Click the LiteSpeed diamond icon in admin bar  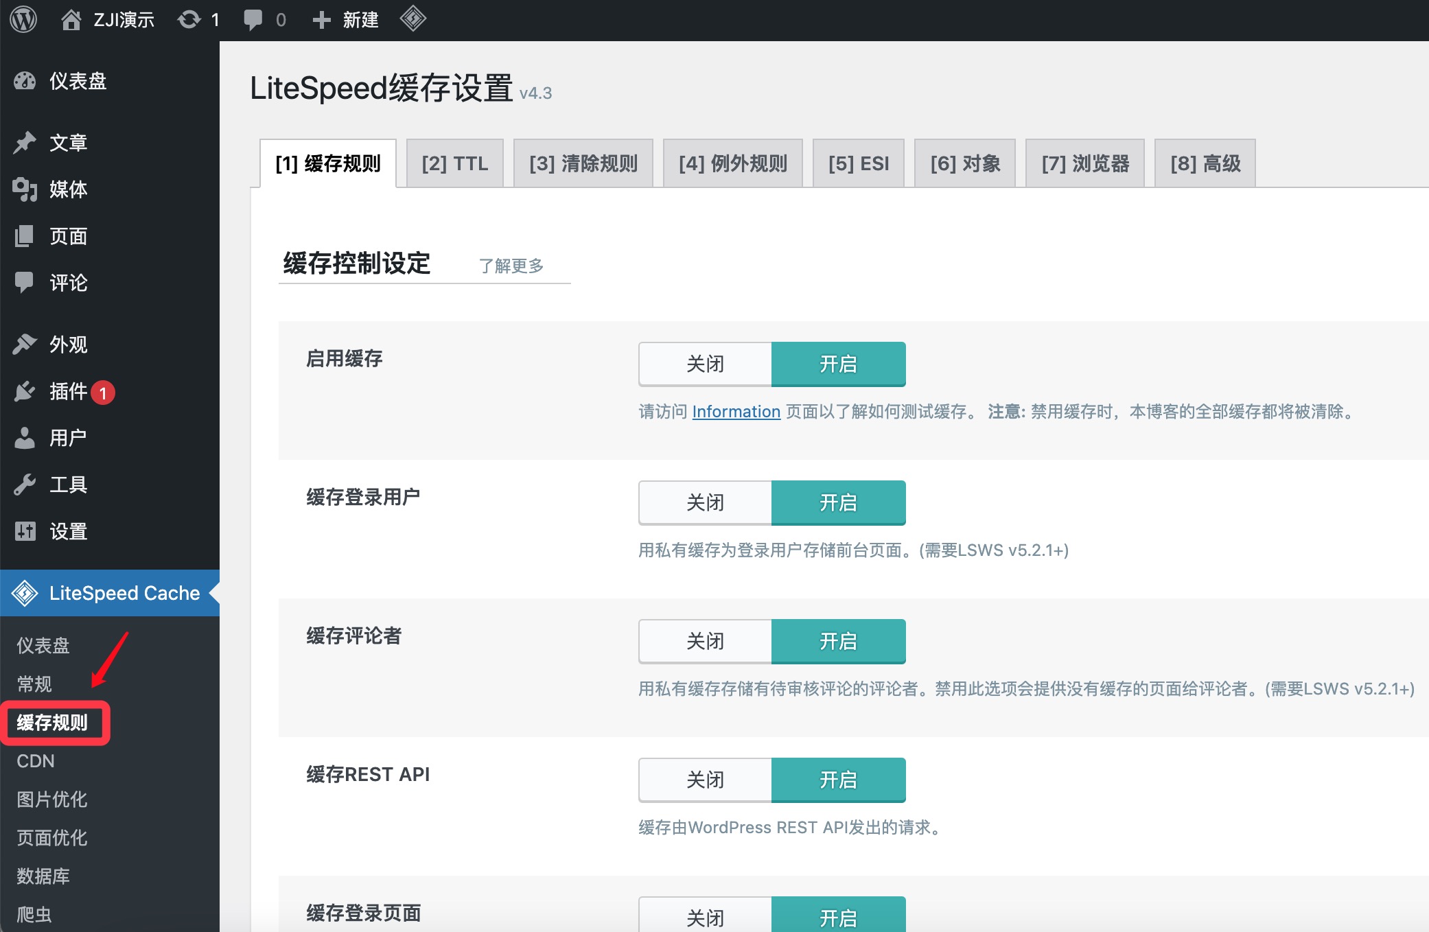(413, 19)
